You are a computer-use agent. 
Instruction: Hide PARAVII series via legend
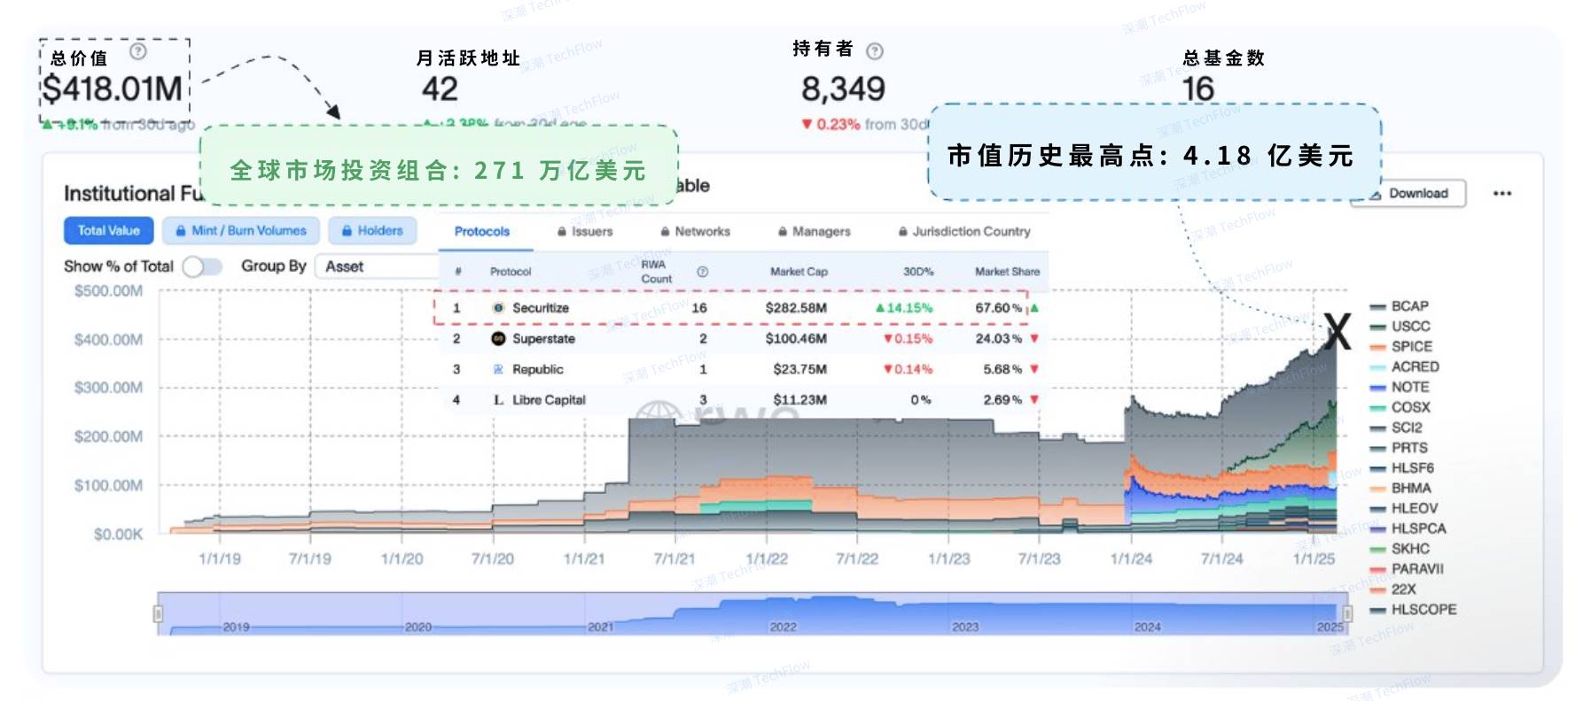pos(1407,569)
